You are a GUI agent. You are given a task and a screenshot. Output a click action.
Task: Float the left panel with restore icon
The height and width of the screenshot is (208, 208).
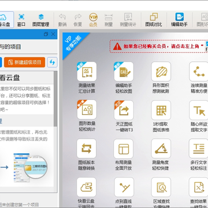(x=46, y=34)
